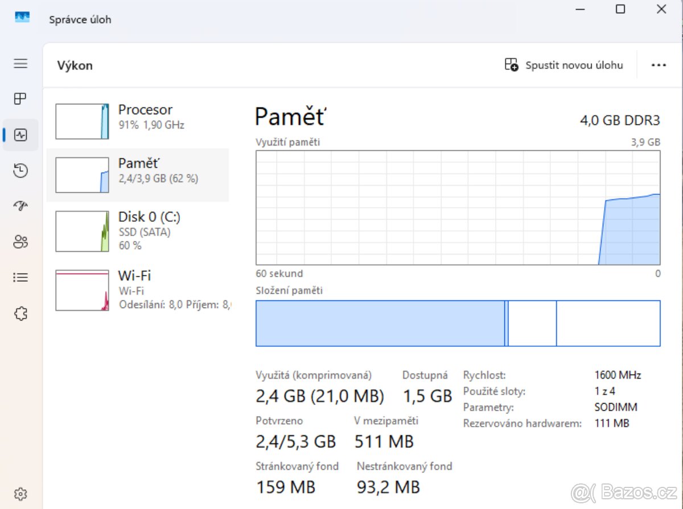The height and width of the screenshot is (509, 683).
Task: Open the Details list page icon
Action: pos(20,278)
